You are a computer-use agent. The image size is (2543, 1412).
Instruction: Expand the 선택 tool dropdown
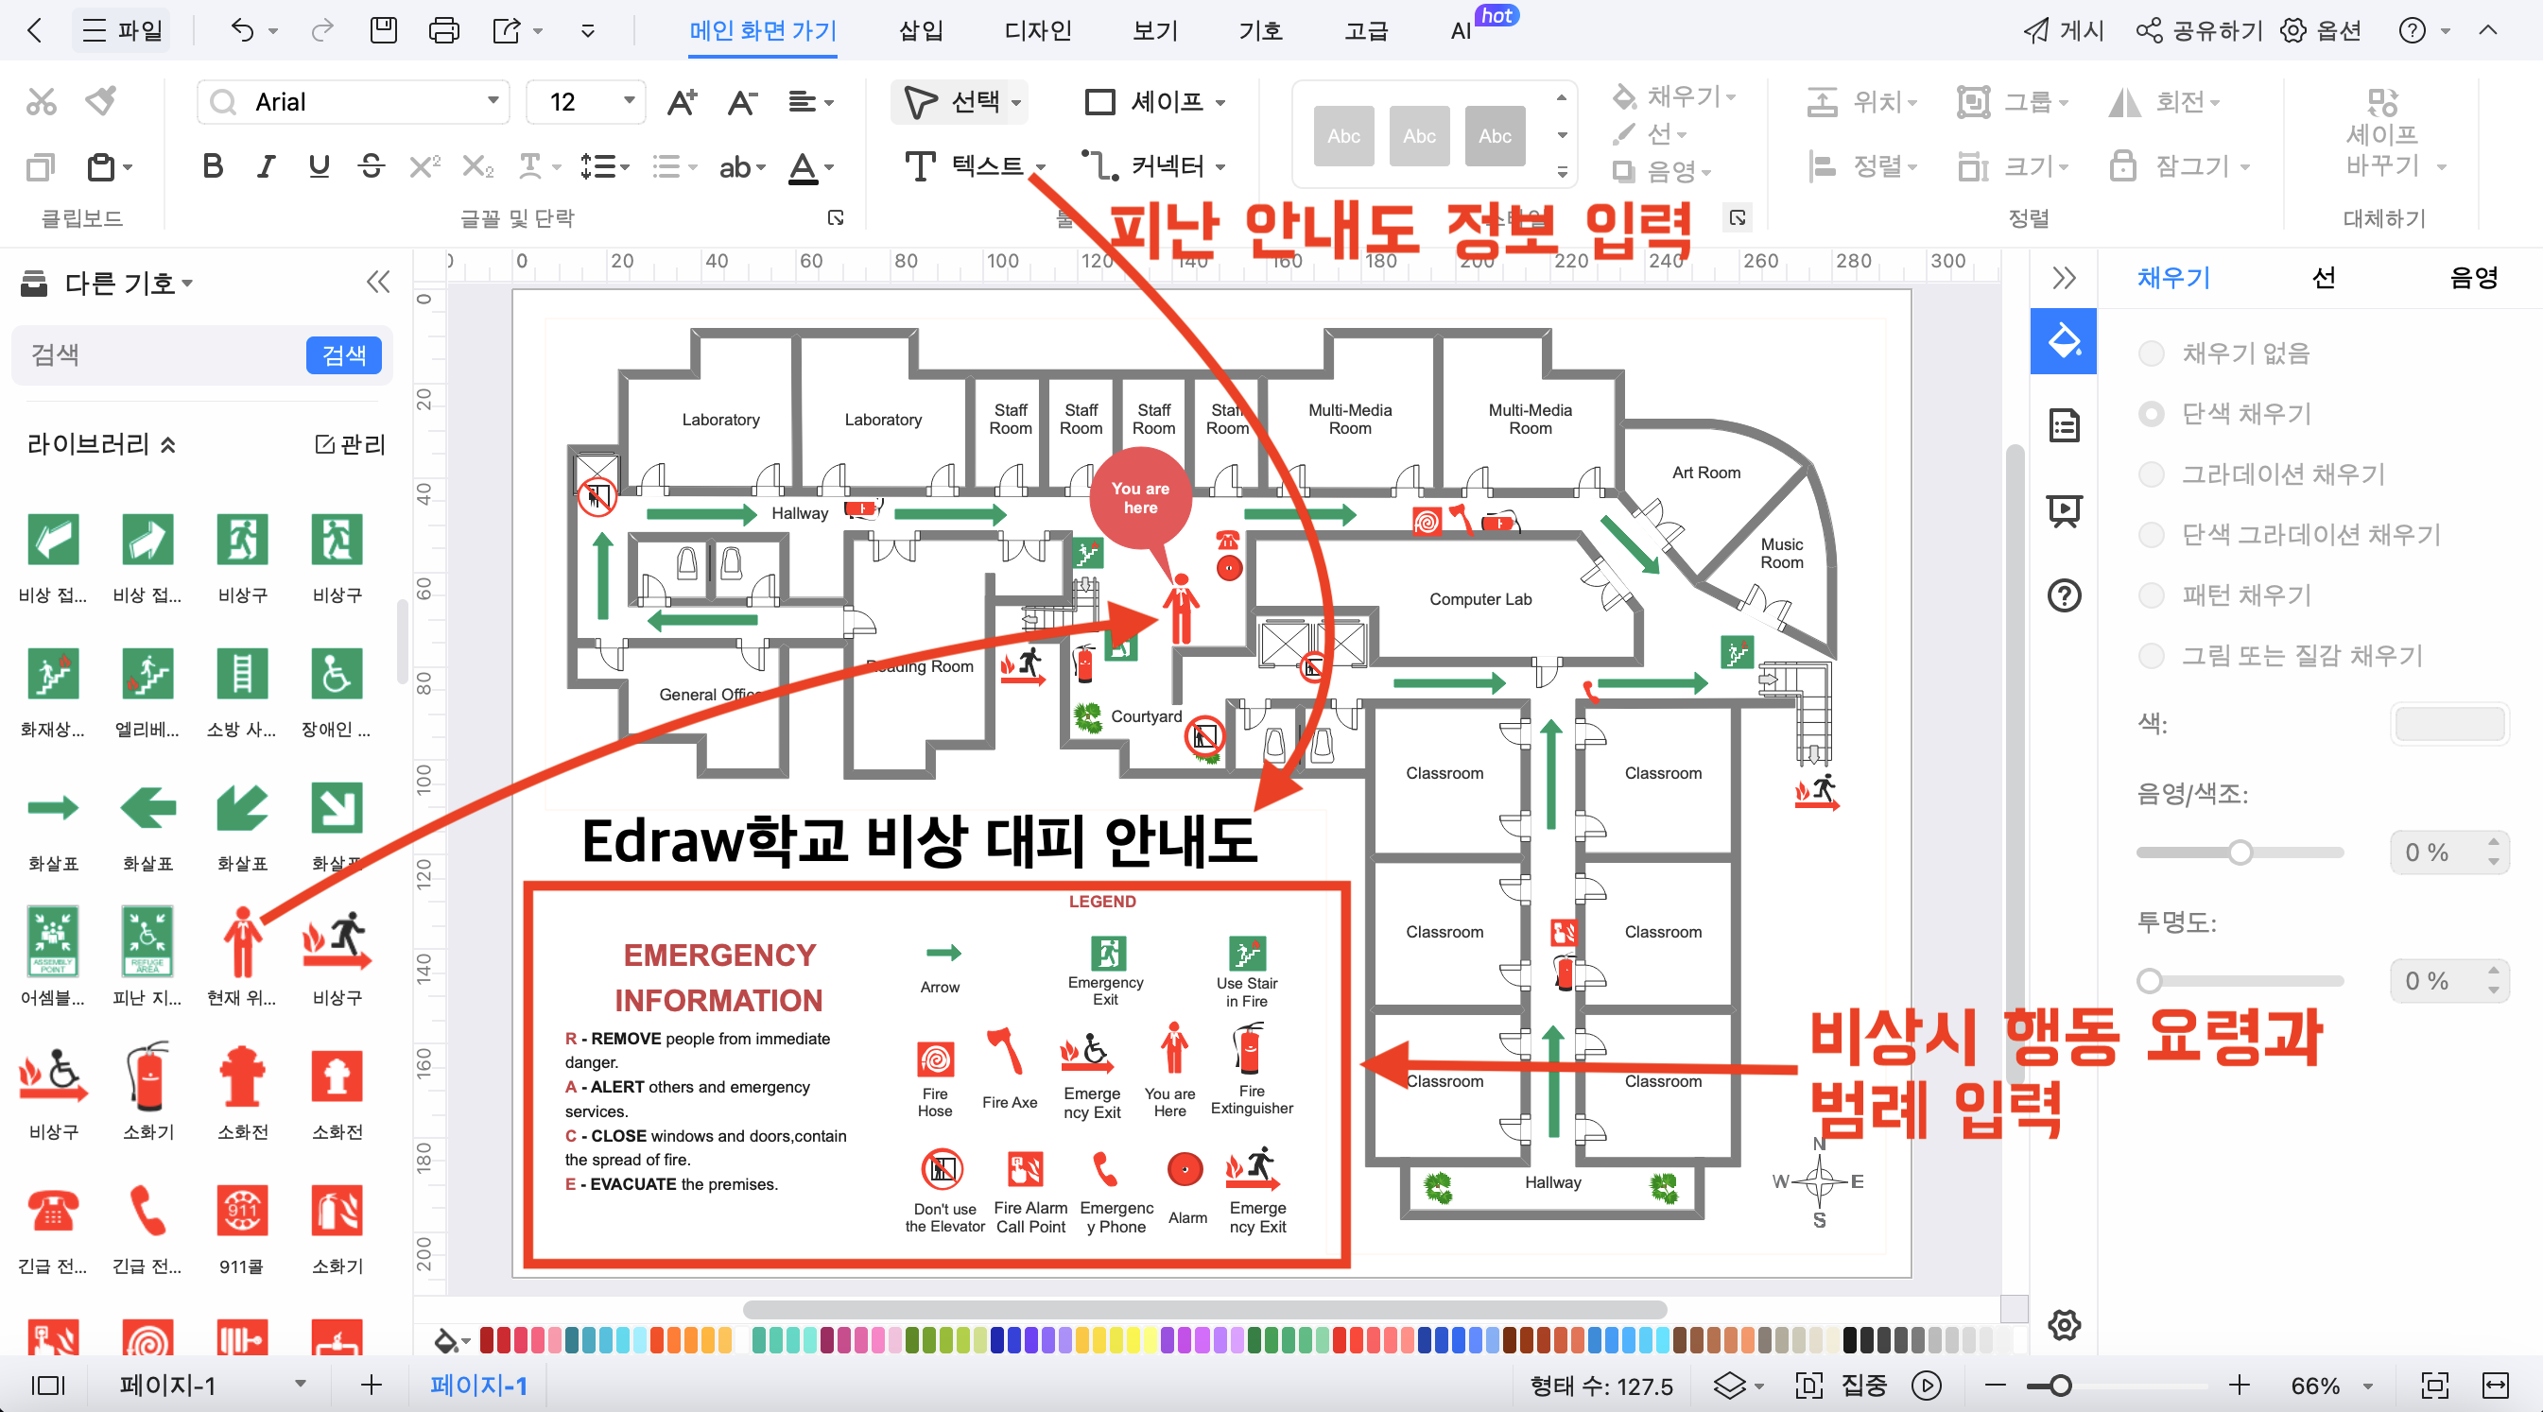click(x=1016, y=102)
